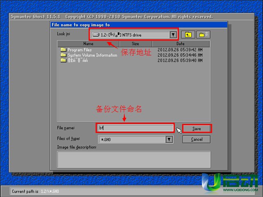Select System Volume Information folder icon
The height and width of the screenshot is (197, 263).
(63, 55)
